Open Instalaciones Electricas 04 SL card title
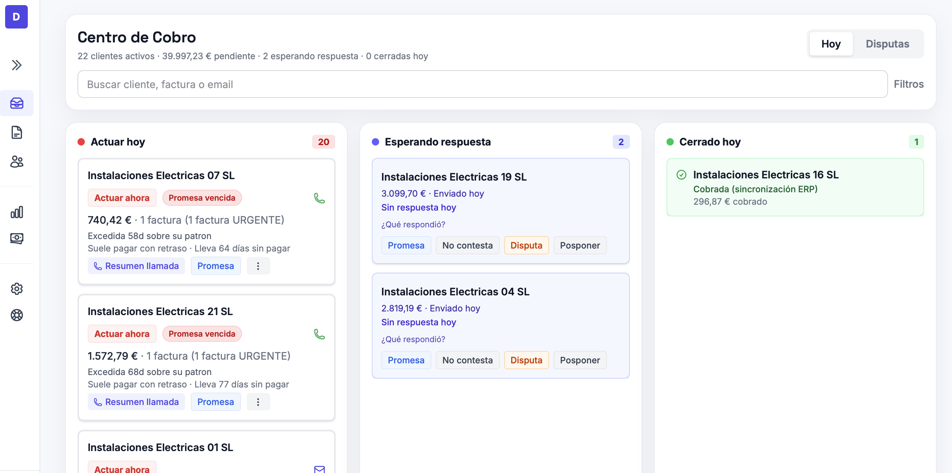 click(455, 292)
